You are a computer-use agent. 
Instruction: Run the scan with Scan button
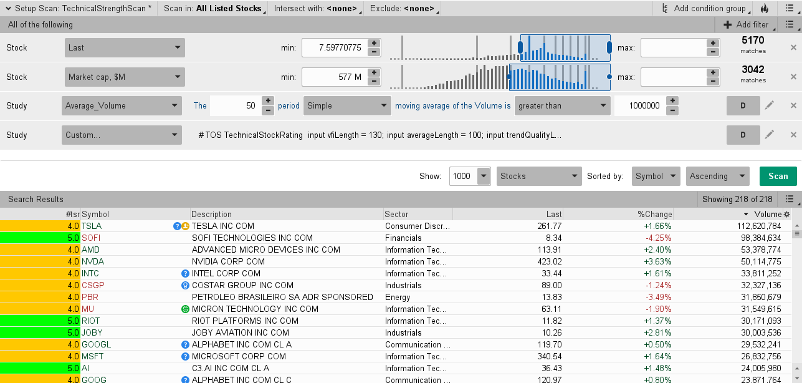tap(778, 176)
